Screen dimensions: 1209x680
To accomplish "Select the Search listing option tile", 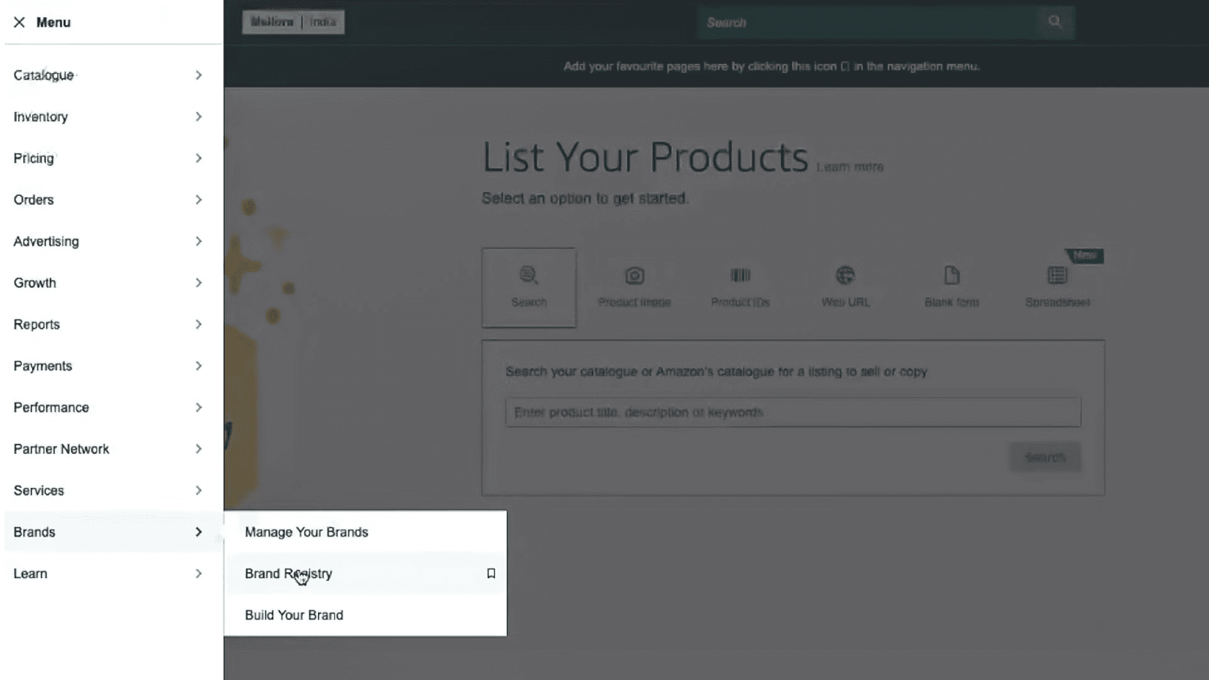I will [529, 288].
